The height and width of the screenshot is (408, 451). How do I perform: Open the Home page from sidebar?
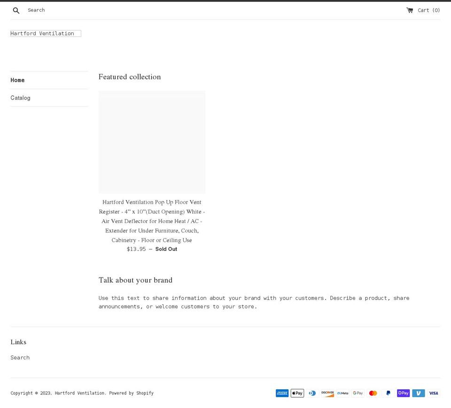pos(17,80)
